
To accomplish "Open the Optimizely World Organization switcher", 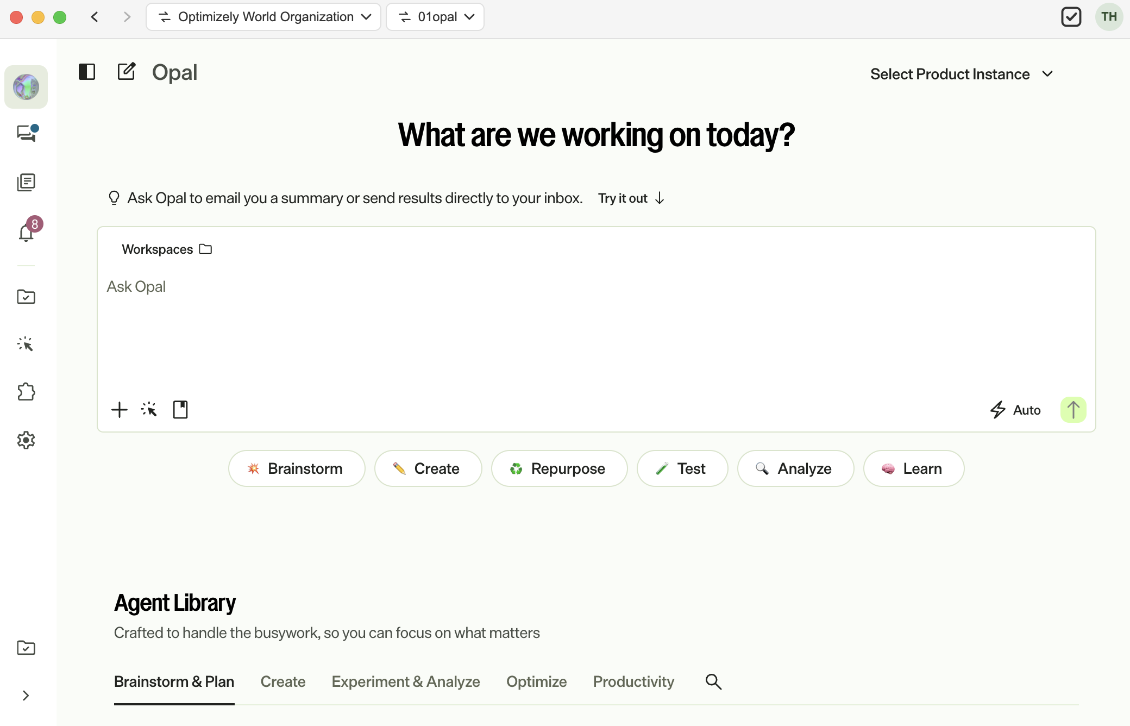I will point(263,17).
